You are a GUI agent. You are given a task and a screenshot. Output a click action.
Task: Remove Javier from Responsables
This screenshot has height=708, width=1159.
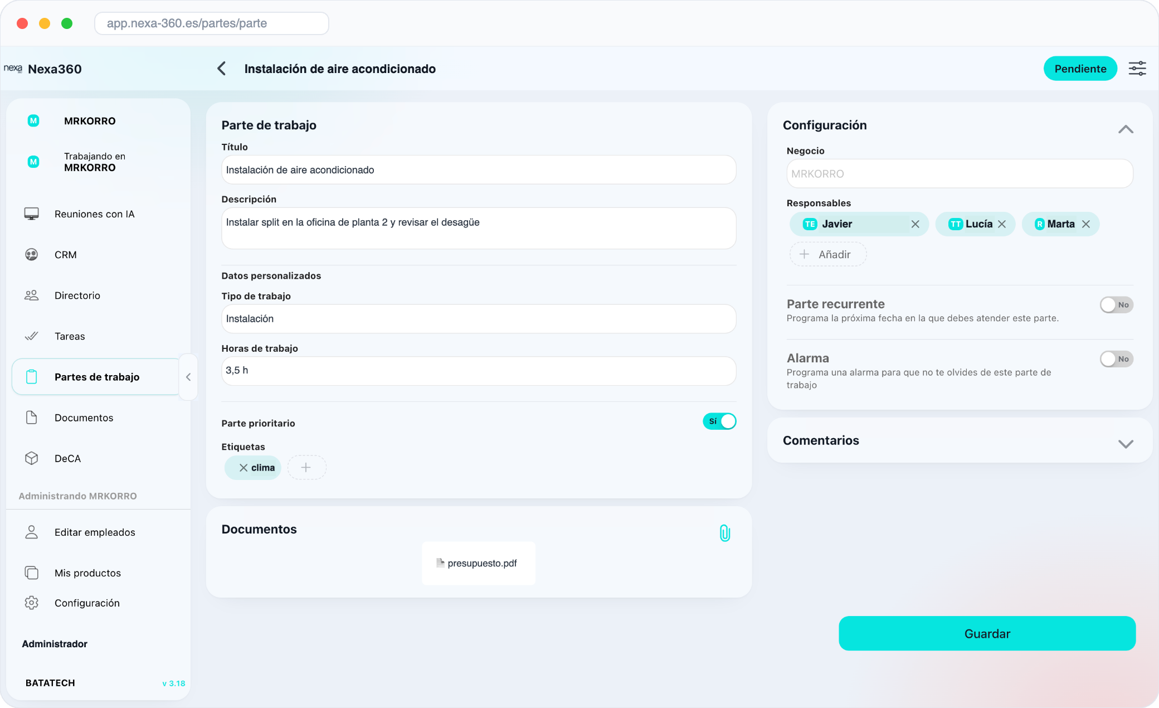point(915,224)
